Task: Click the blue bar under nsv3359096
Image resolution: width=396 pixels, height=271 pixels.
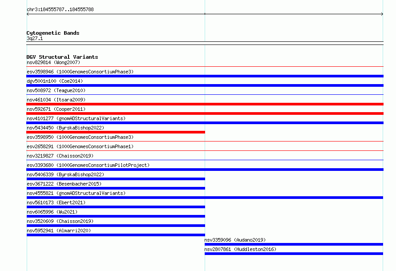Action: [294, 244]
